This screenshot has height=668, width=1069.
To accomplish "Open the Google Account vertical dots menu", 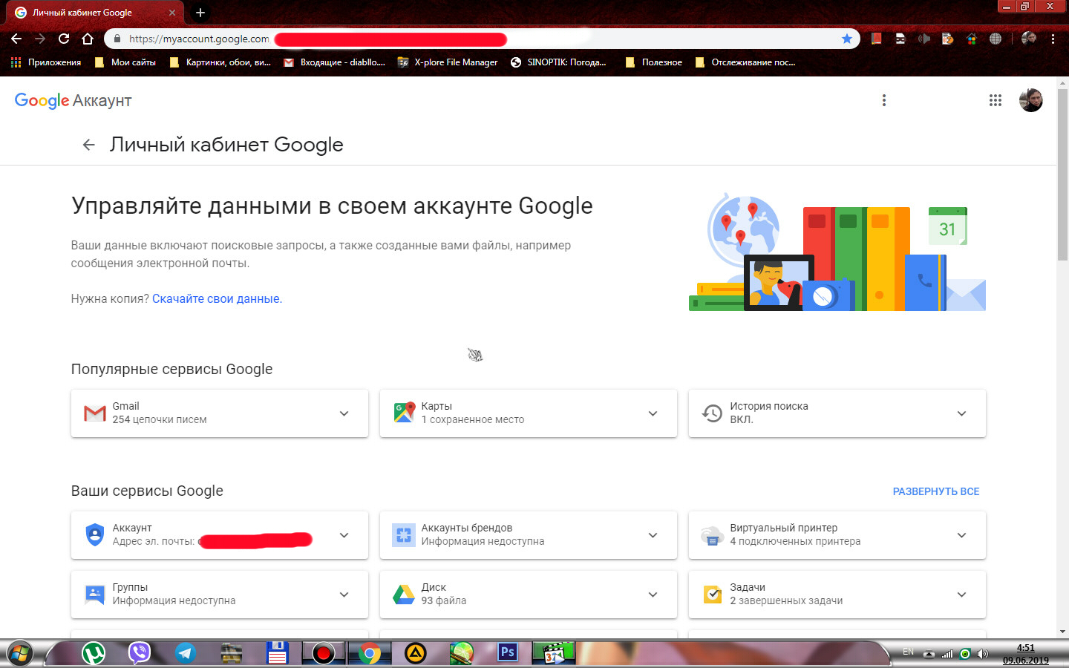I will 883,100.
